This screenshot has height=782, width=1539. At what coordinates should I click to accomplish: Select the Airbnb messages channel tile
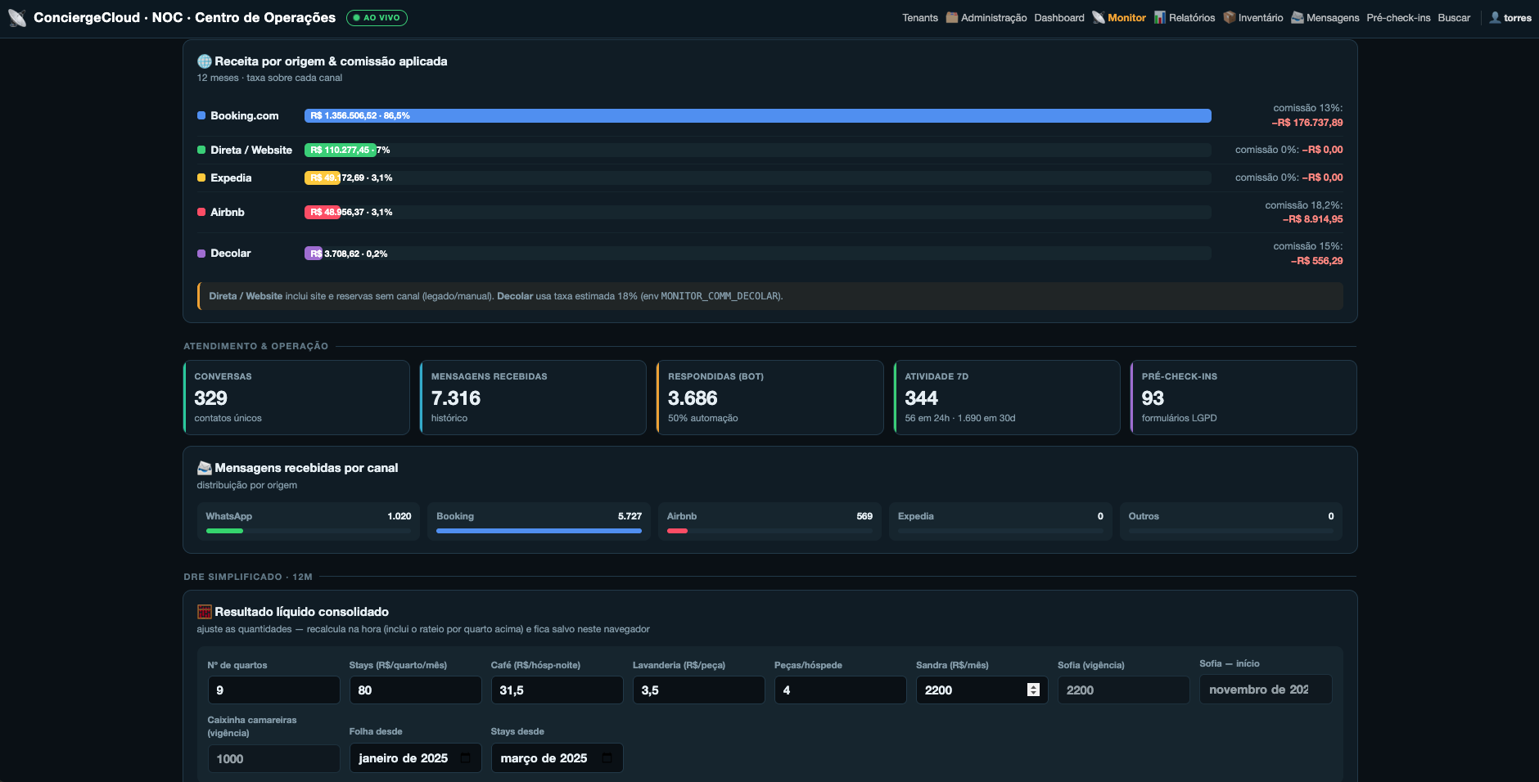769,521
